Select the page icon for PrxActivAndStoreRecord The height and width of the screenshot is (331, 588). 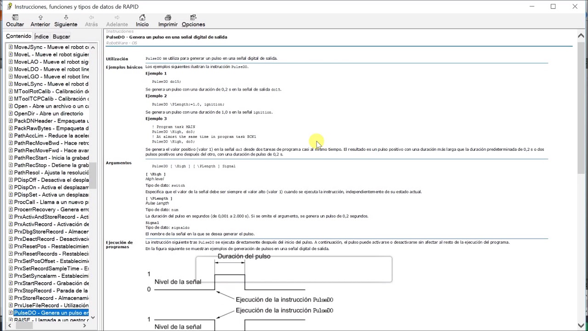pyautogui.click(x=10, y=217)
